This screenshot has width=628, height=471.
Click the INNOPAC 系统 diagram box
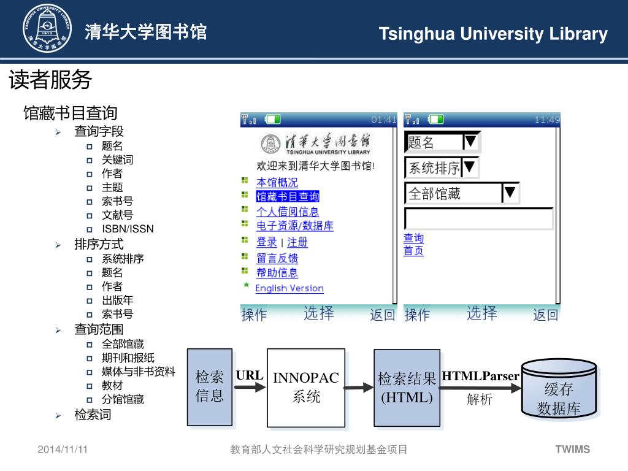pyautogui.click(x=306, y=388)
